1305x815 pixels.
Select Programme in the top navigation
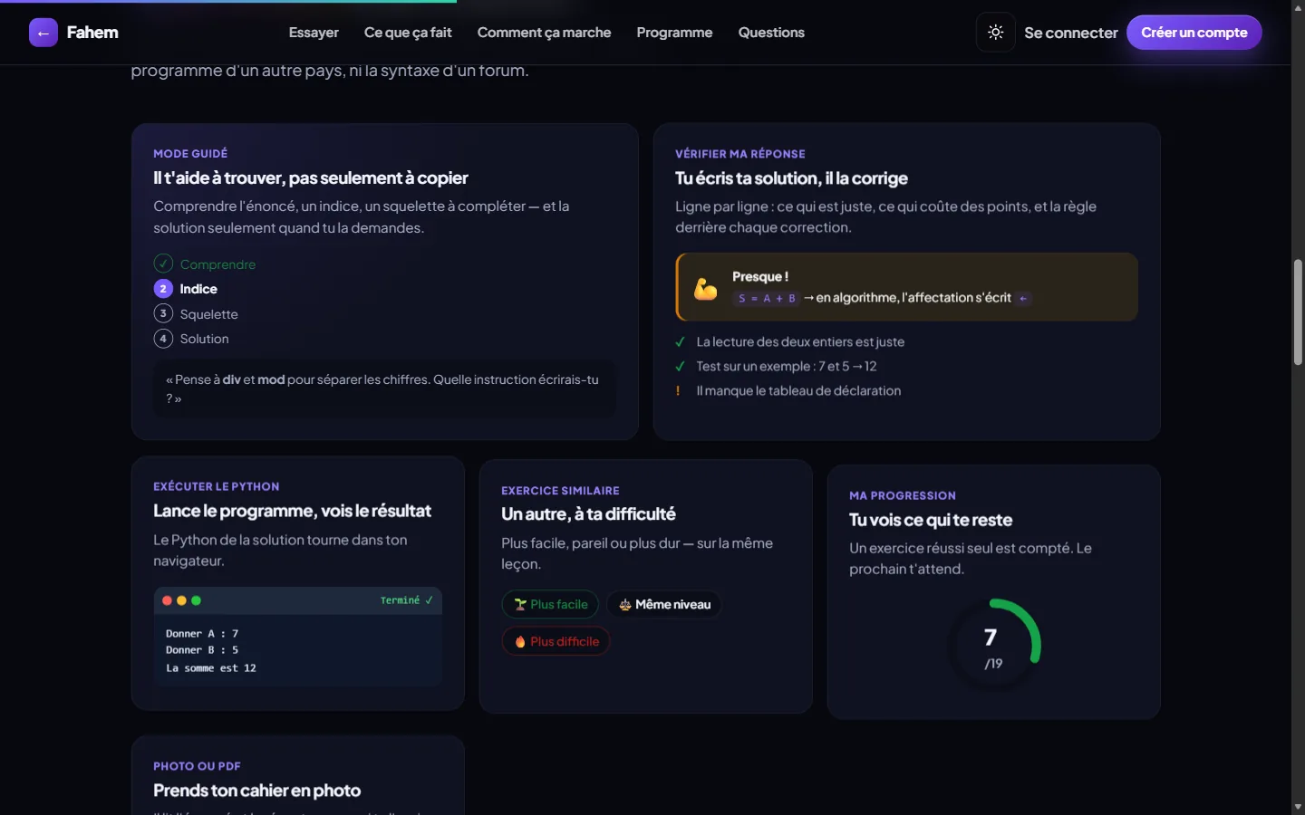674,33
